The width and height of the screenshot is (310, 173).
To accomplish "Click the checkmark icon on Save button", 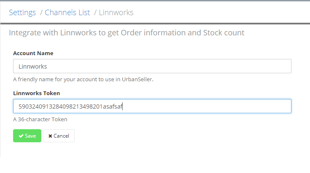I will 21,136.
